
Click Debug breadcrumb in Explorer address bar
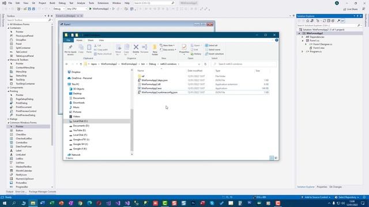click(x=152, y=64)
